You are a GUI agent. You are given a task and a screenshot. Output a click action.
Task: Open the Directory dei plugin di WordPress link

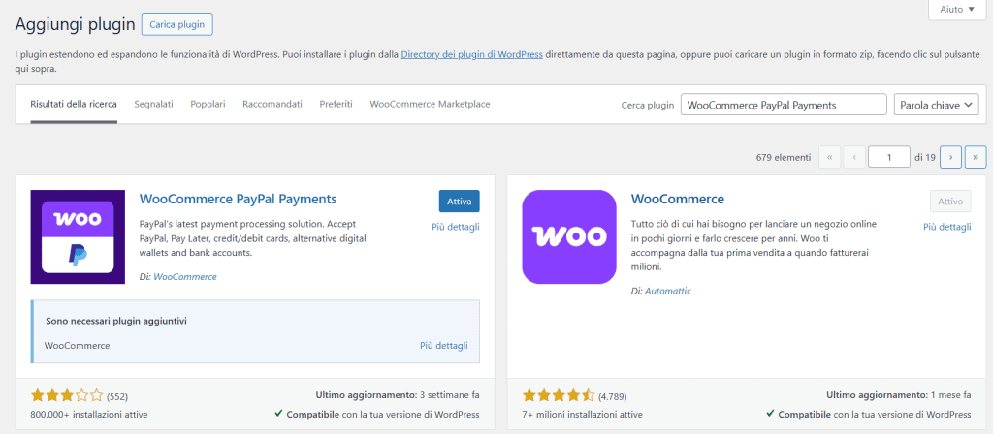472,54
